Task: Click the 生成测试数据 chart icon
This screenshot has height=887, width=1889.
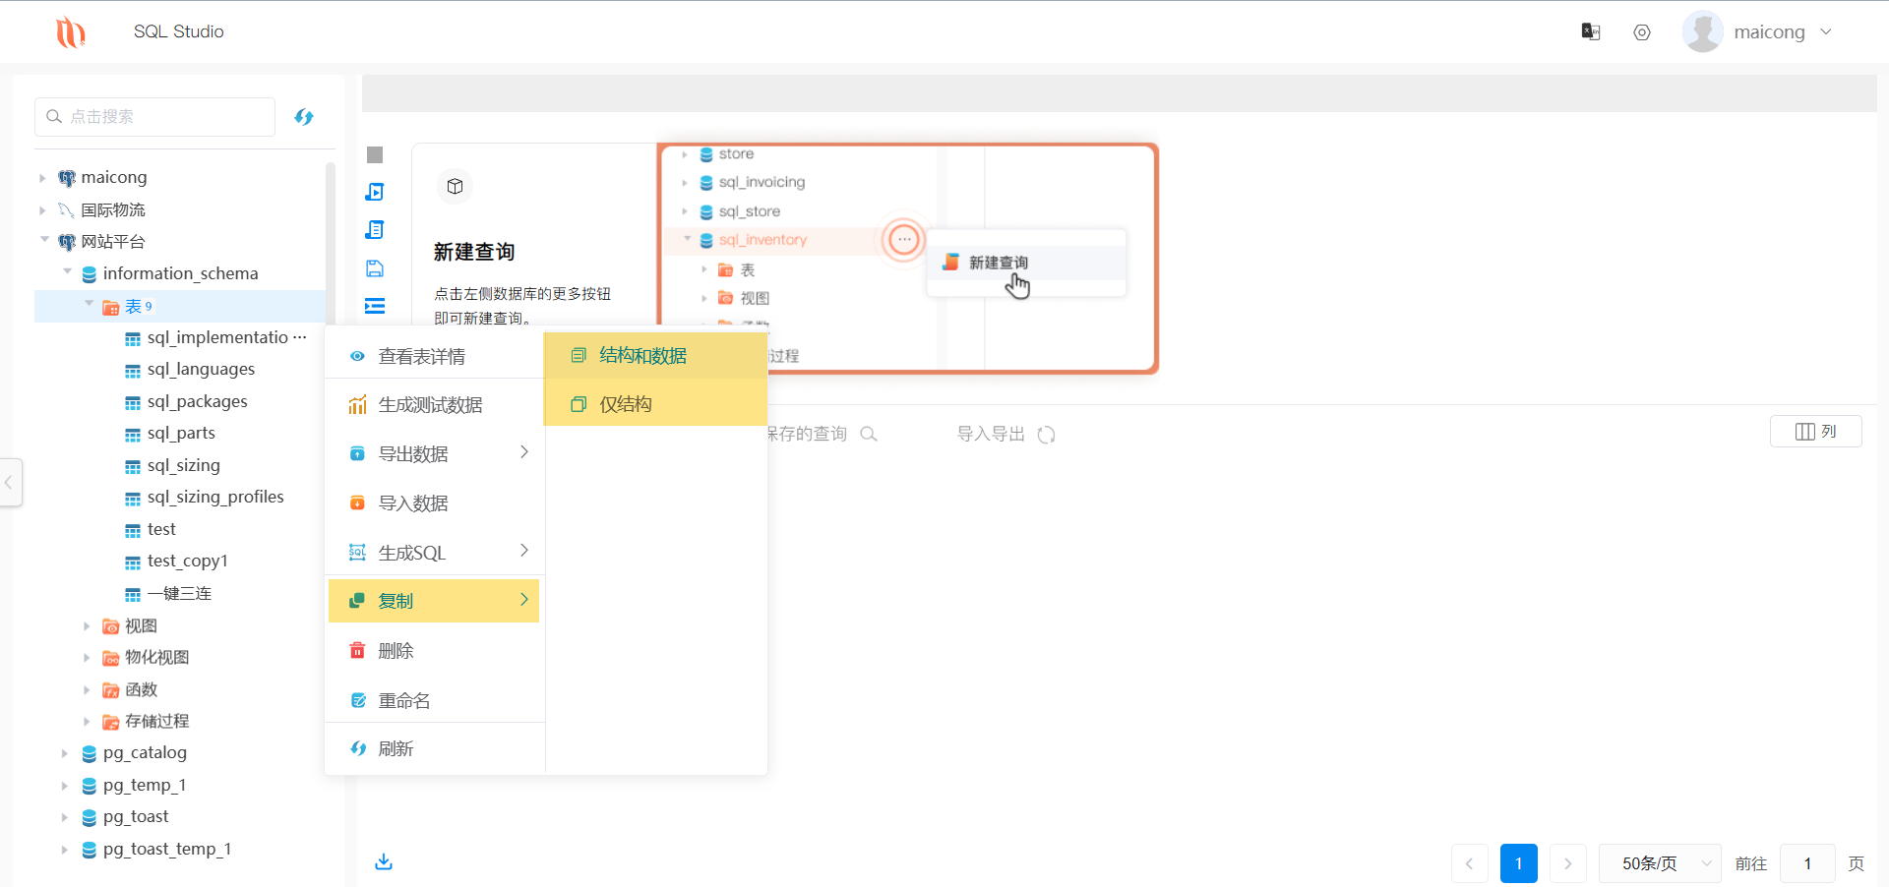Action: click(x=358, y=405)
